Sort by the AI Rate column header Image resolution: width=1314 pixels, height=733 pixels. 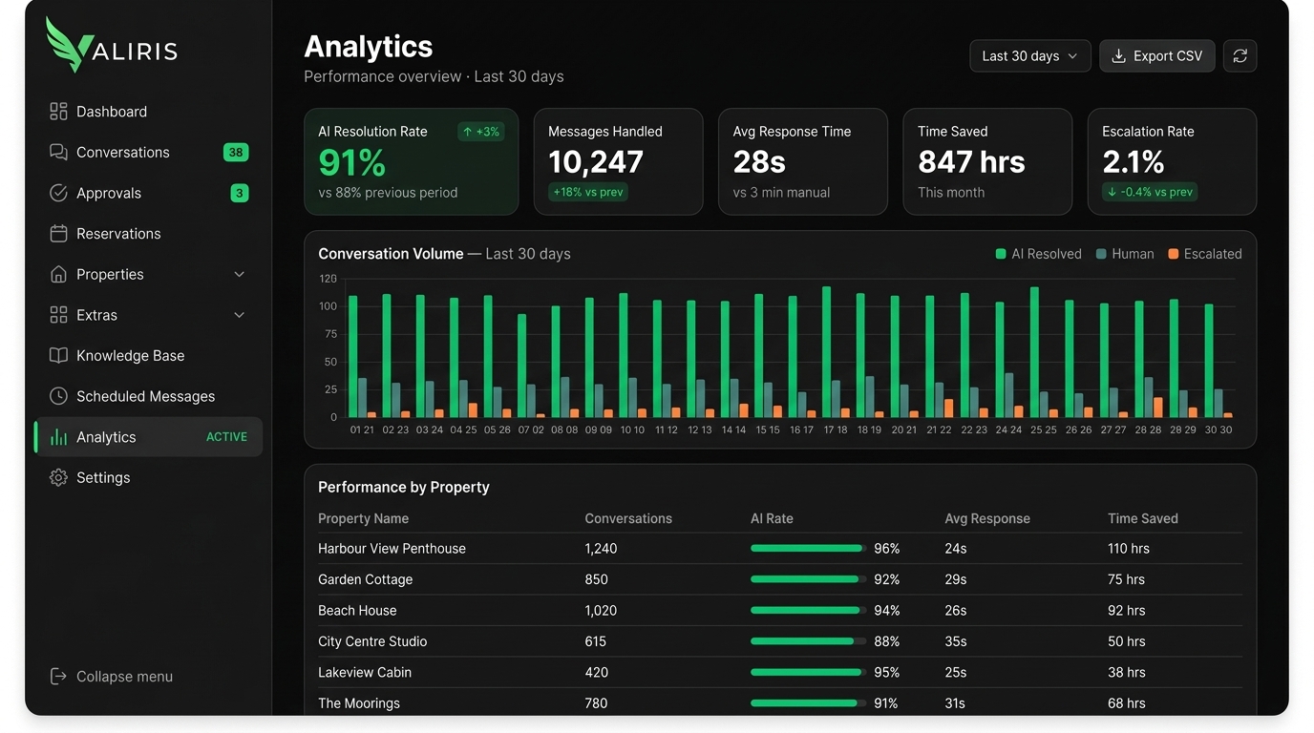pyautogui.click(x=772, y=519)
